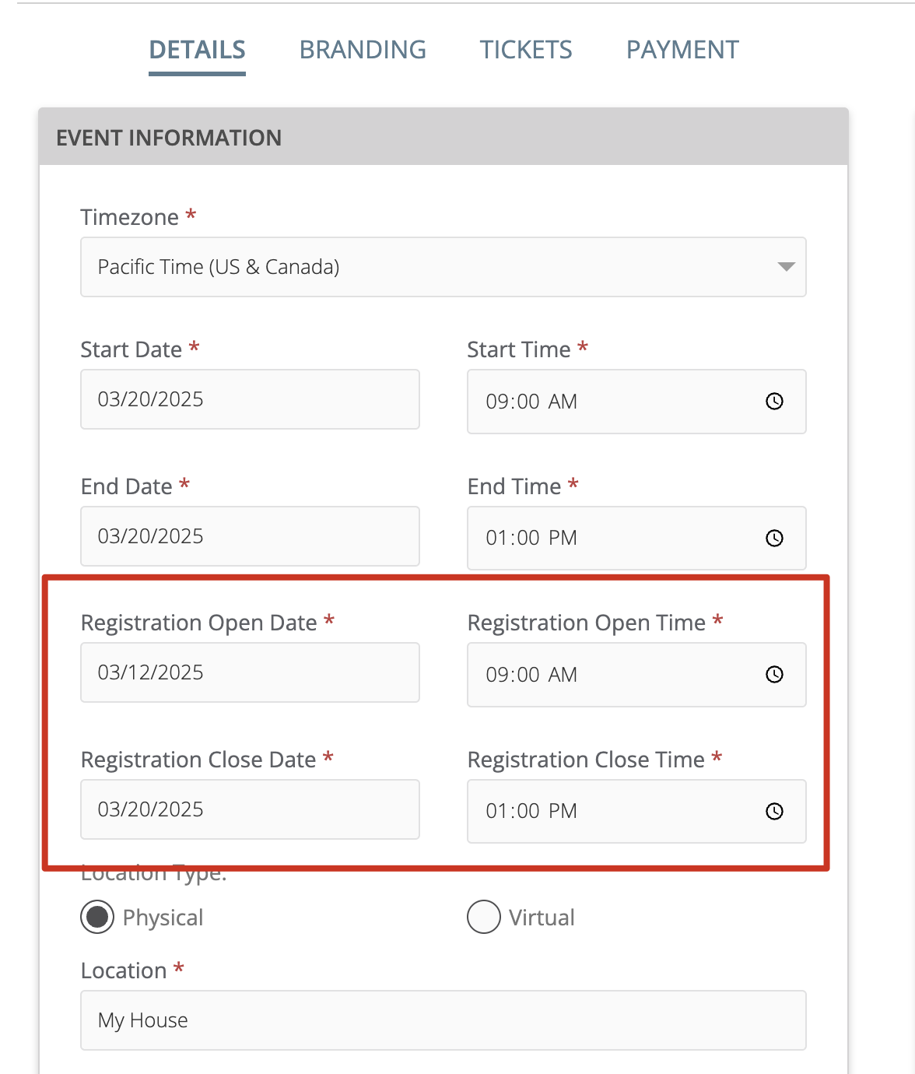915x1074 pixels.
Task: Click the 01:00 PM End Time field
Action: (x=636, y=539)
